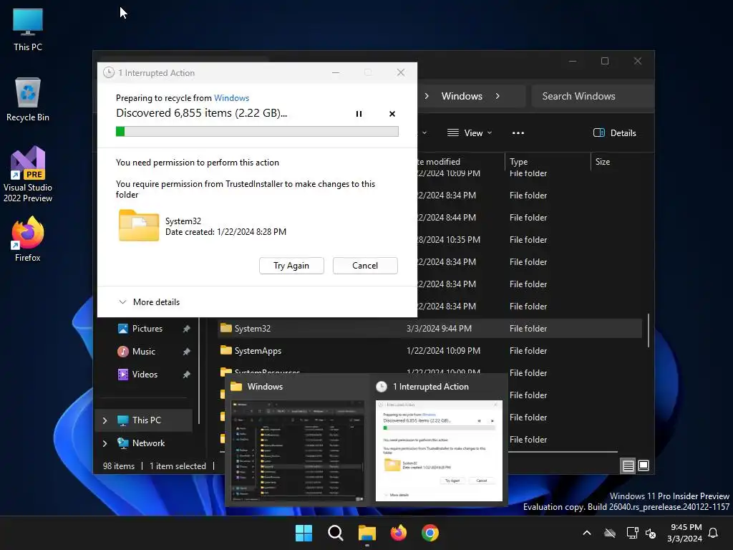This screenshot has height=550, width=733.
Task: Switch to the details list view icon
Action: coord(628,465)
